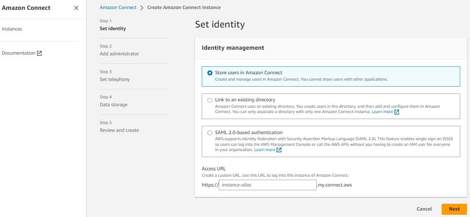Open the Amazon Connect breadcrumb link
The width and height of the screenshot is (470, 217).
coord(118,7)
